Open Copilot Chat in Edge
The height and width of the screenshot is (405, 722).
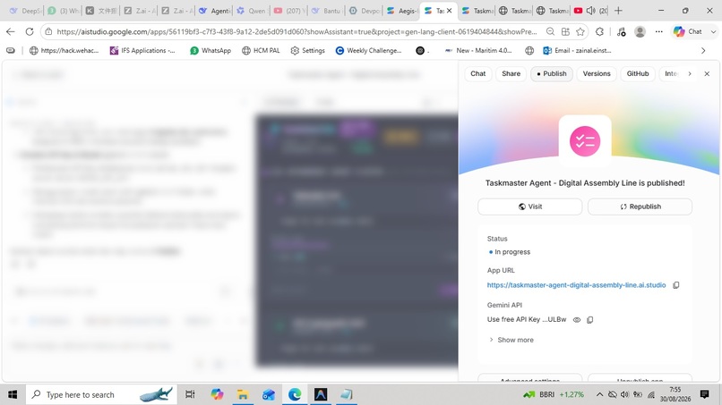[x=687, y=31]
